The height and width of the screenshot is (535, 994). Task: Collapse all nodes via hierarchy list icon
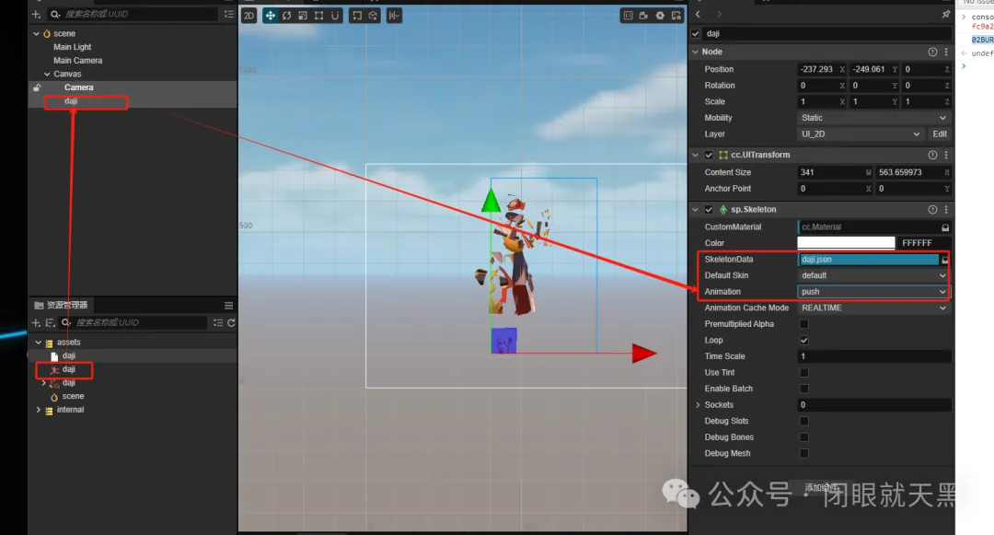[229, 14]
